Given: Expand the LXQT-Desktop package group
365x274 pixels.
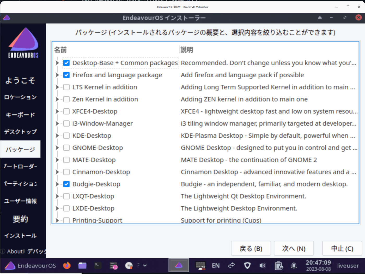Looking at the screenshot, I should pos(57,196).
